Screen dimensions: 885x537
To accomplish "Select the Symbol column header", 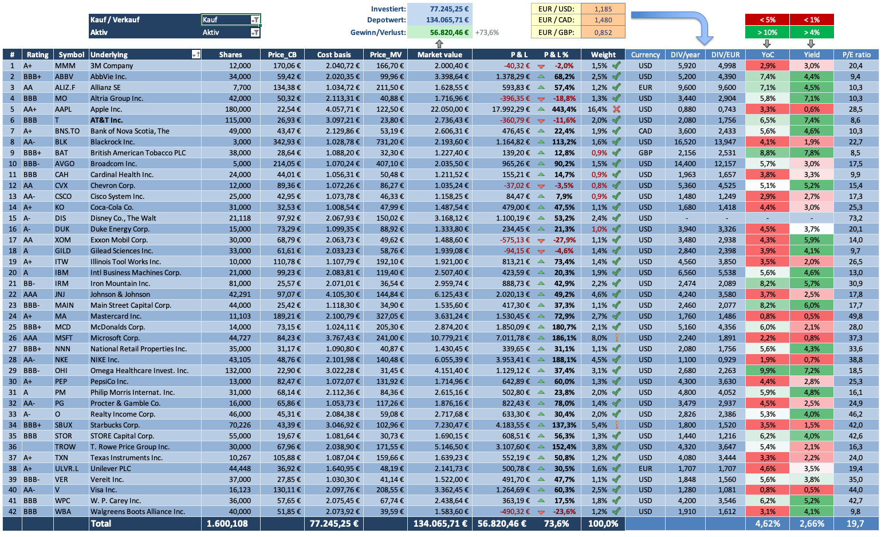I will (71, 55).
